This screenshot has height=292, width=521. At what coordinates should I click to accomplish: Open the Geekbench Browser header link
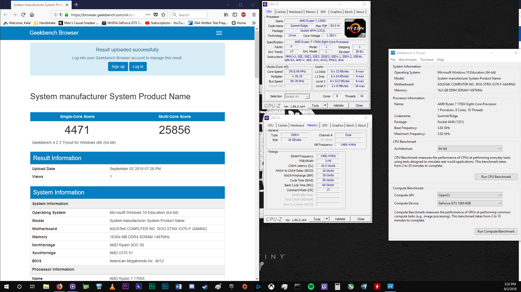coord(54,33)
